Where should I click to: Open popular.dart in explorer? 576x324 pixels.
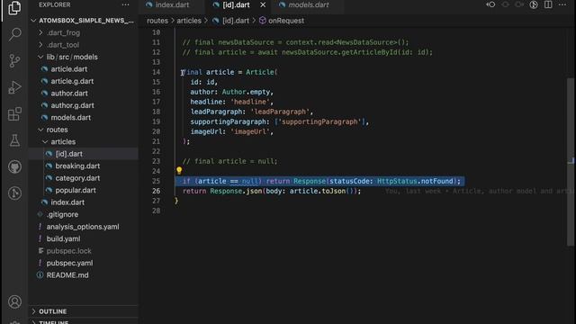[83, 190]
